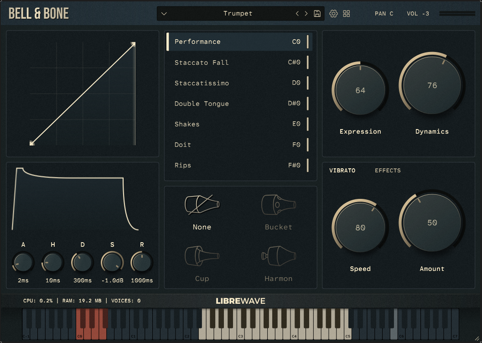Click the VOICES: 0 readout
This screenshot has width=482, height=343.
pos(126,301)
